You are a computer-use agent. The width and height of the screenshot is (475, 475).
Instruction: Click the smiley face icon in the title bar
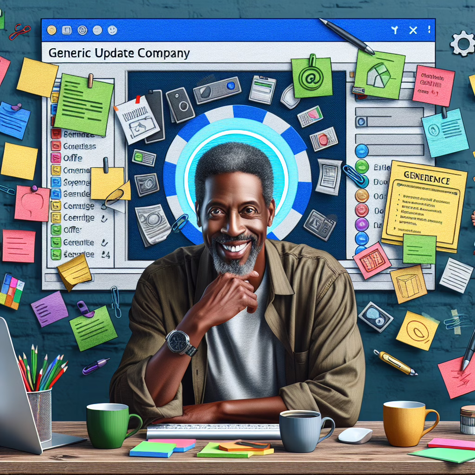click(x=112, y=30)
